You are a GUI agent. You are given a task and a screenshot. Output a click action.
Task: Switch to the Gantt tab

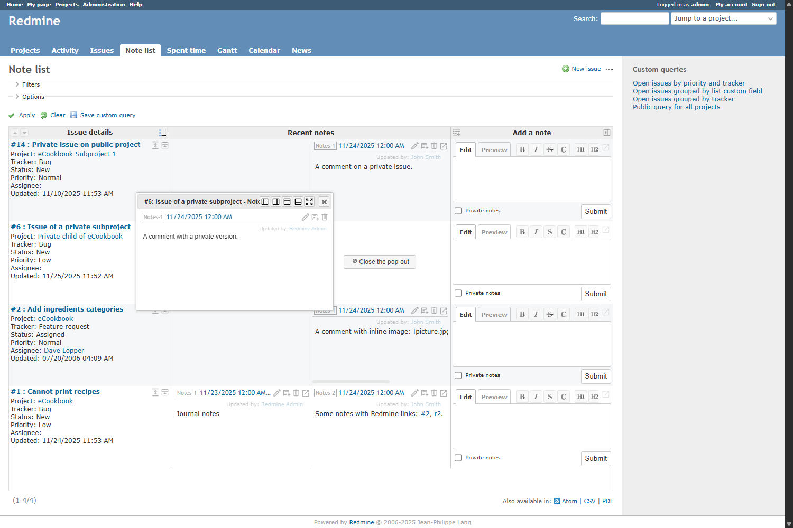click(x=227, y=51)
